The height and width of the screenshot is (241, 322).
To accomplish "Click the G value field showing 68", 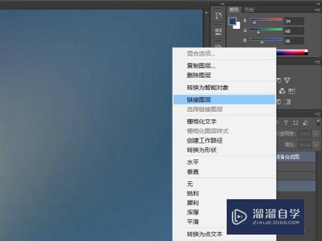I will pos(294,31).
